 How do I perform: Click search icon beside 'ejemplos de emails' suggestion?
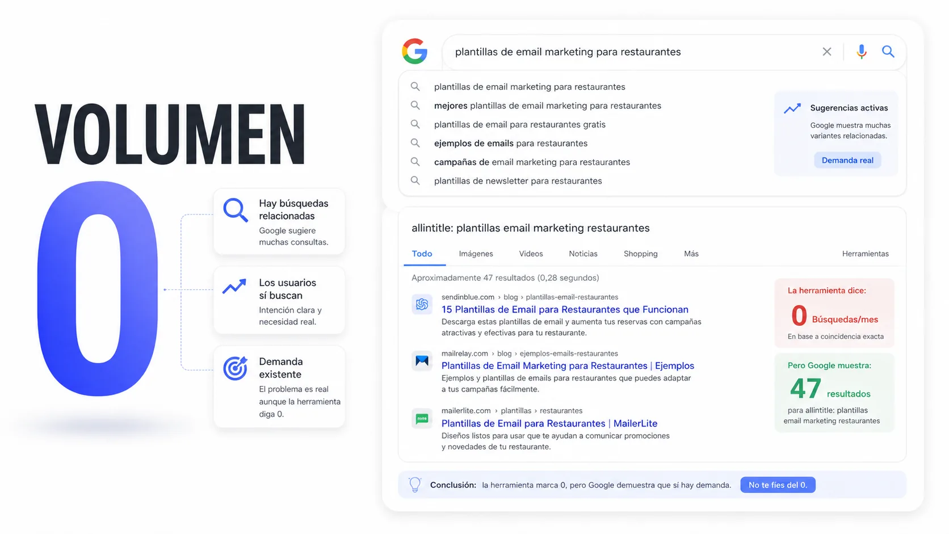pyautogui.click(x=415, y=143)
